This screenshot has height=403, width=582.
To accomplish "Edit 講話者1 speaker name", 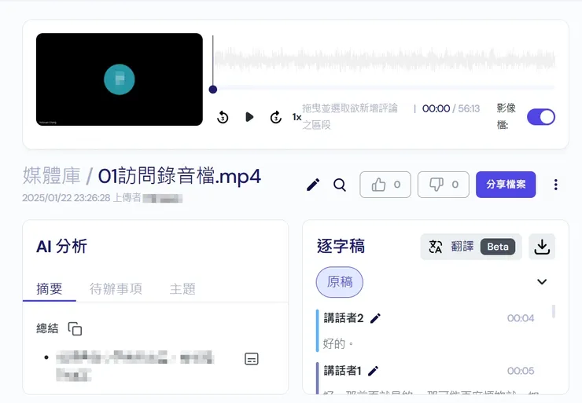I will (x=373, y=371).
